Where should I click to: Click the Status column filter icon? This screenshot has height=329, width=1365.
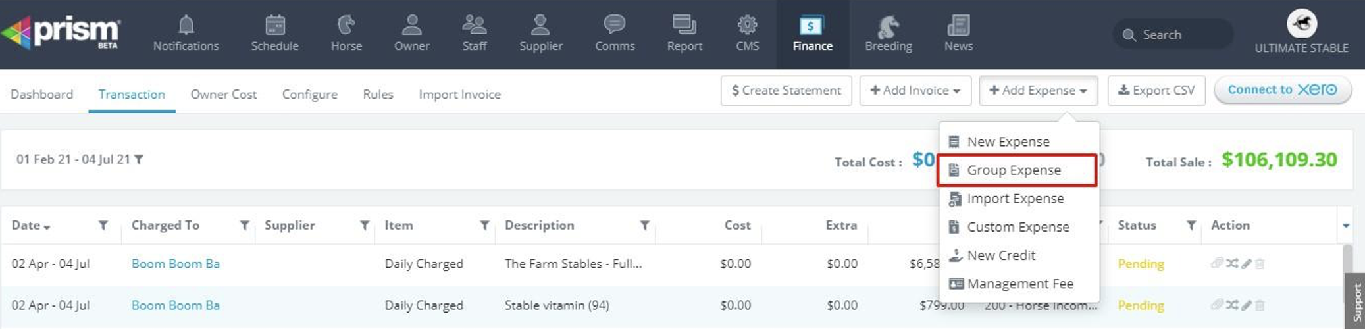(1191, 225)
